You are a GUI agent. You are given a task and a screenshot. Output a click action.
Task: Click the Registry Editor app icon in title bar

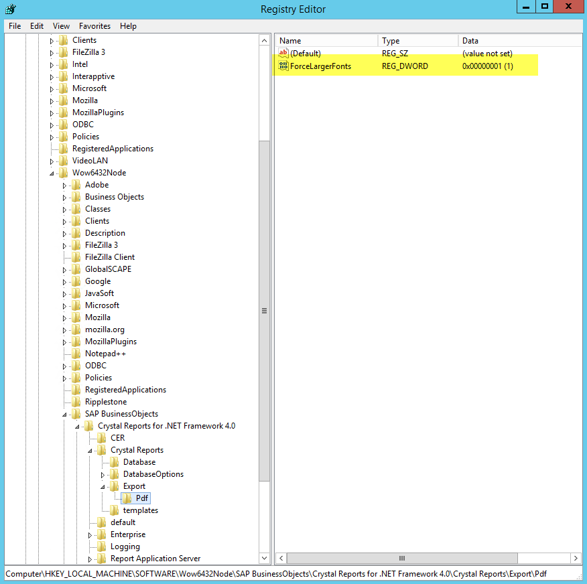pos(11,9)
